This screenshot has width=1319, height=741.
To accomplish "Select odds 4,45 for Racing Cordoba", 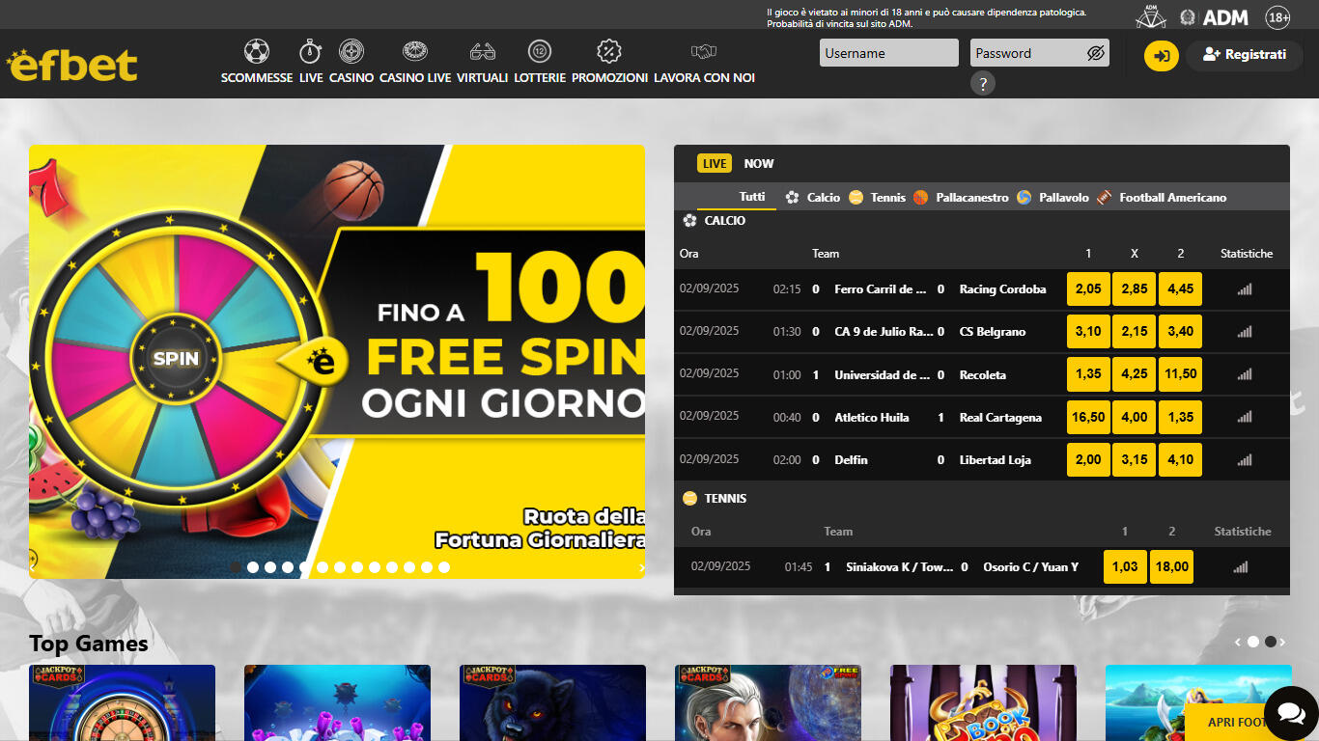I will pyautogui.click(x=1180, y=289).
